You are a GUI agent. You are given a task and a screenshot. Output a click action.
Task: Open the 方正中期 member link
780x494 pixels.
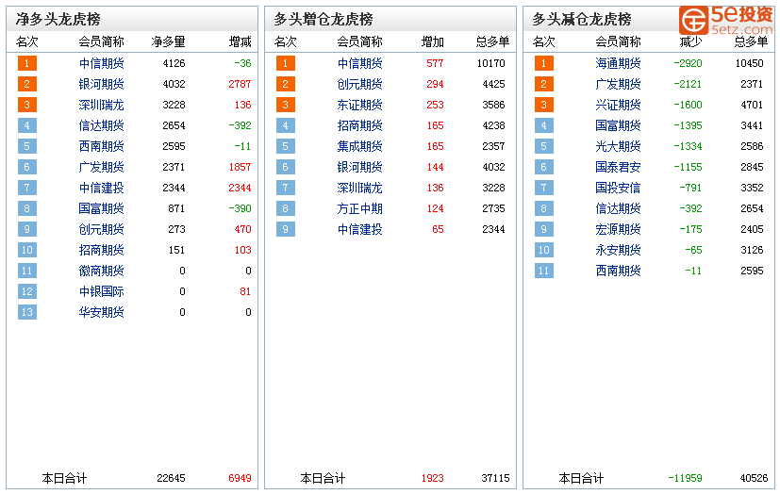(360, 208)
